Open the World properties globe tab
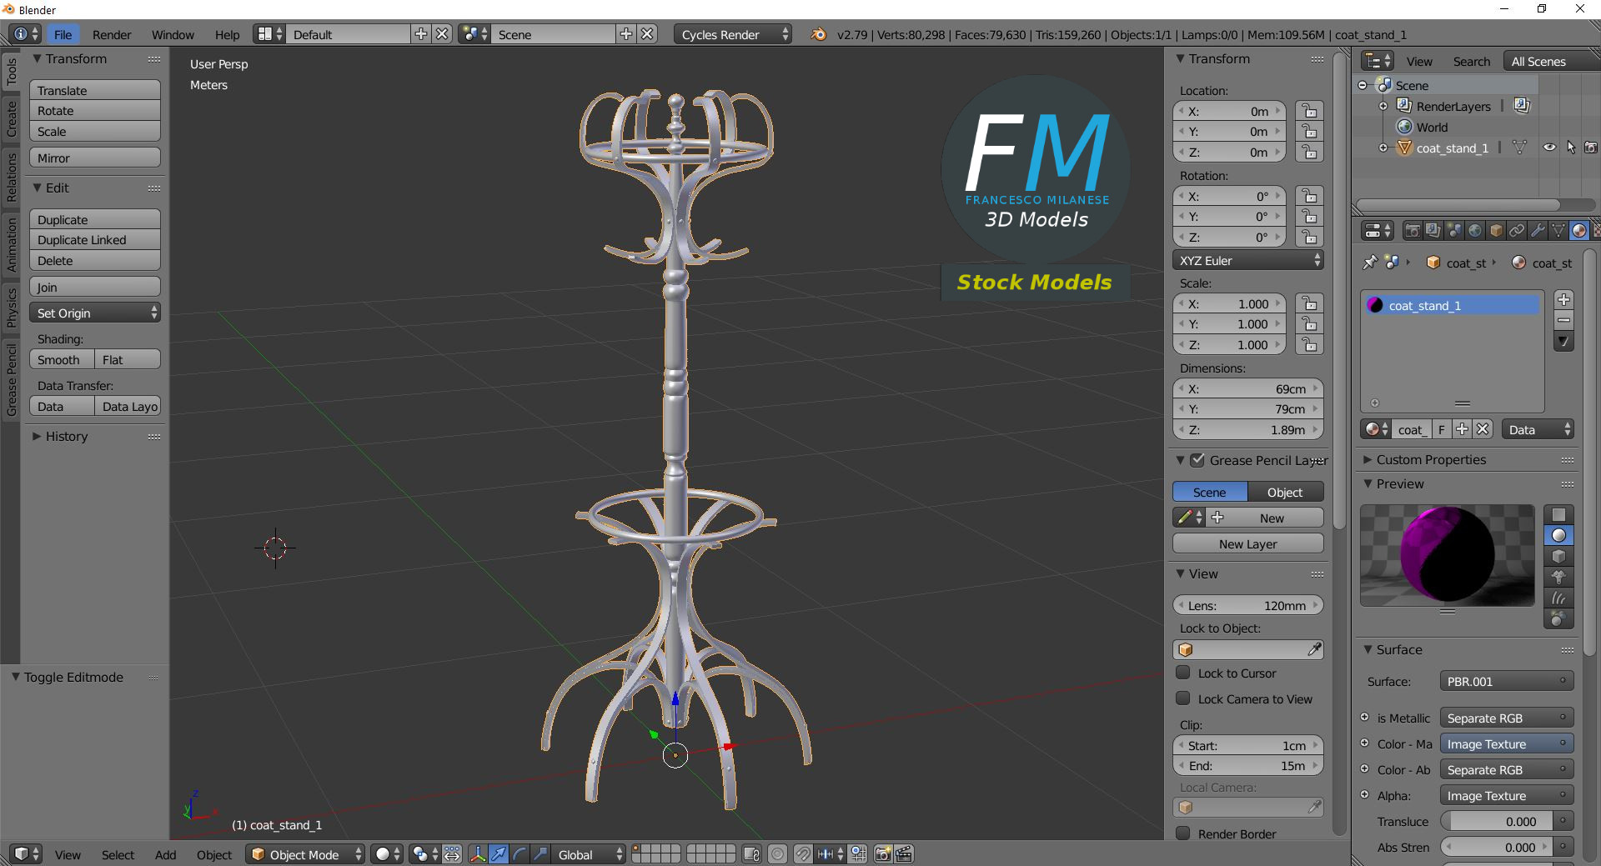This screenshot has height=866, width=1601. coord(1475,231)
